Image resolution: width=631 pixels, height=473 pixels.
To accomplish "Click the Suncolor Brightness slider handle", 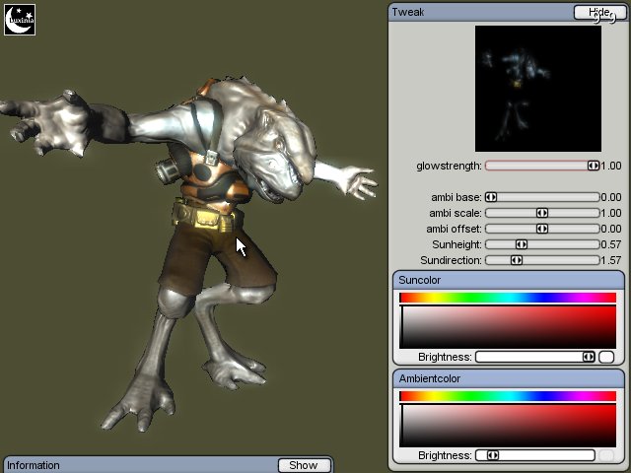I will click(x=588, y=357).
